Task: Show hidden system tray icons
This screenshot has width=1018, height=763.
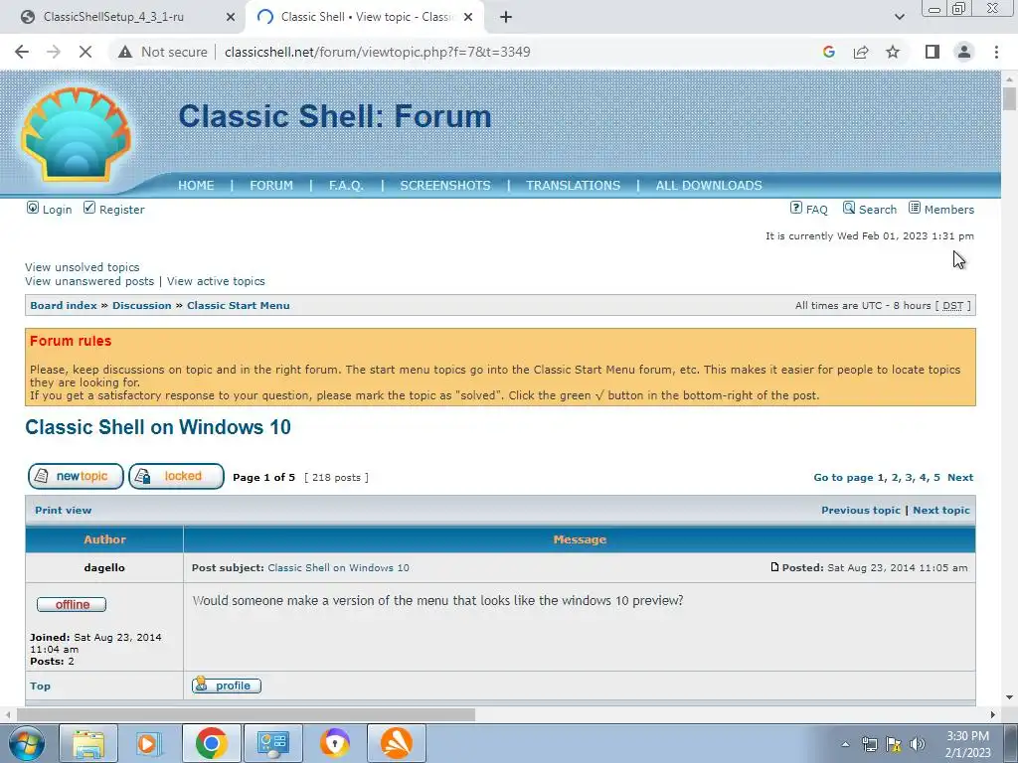Action: point(845,744)
